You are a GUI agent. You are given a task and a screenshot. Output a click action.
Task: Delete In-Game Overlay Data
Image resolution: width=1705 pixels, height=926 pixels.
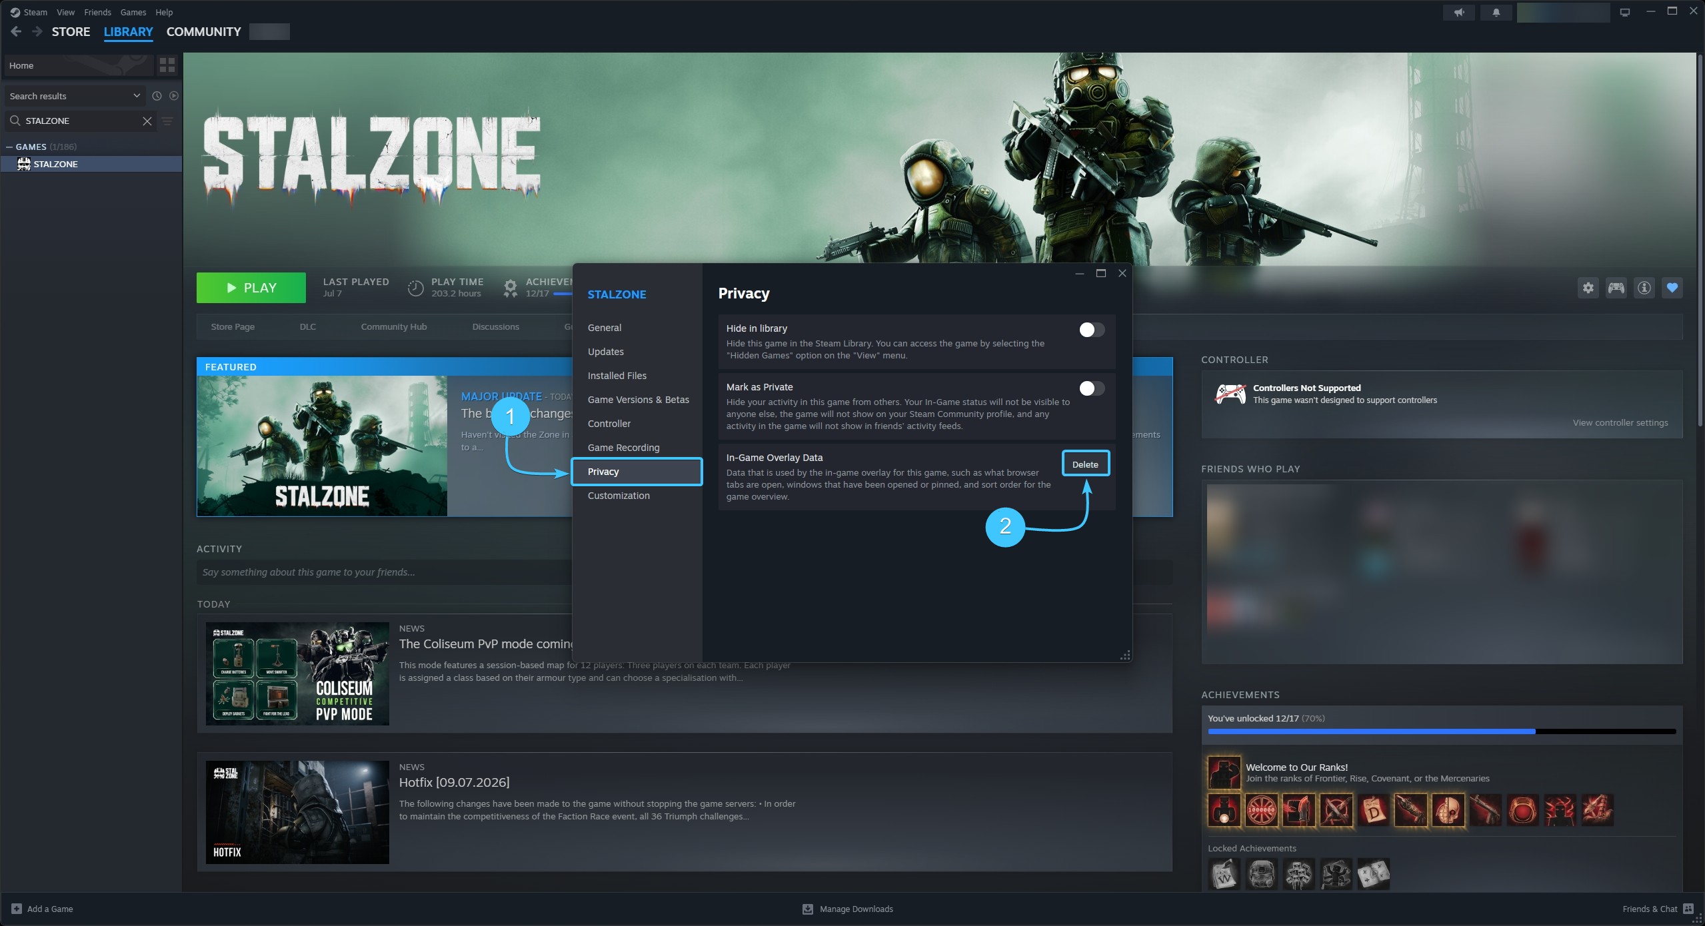coord(1085,464)
